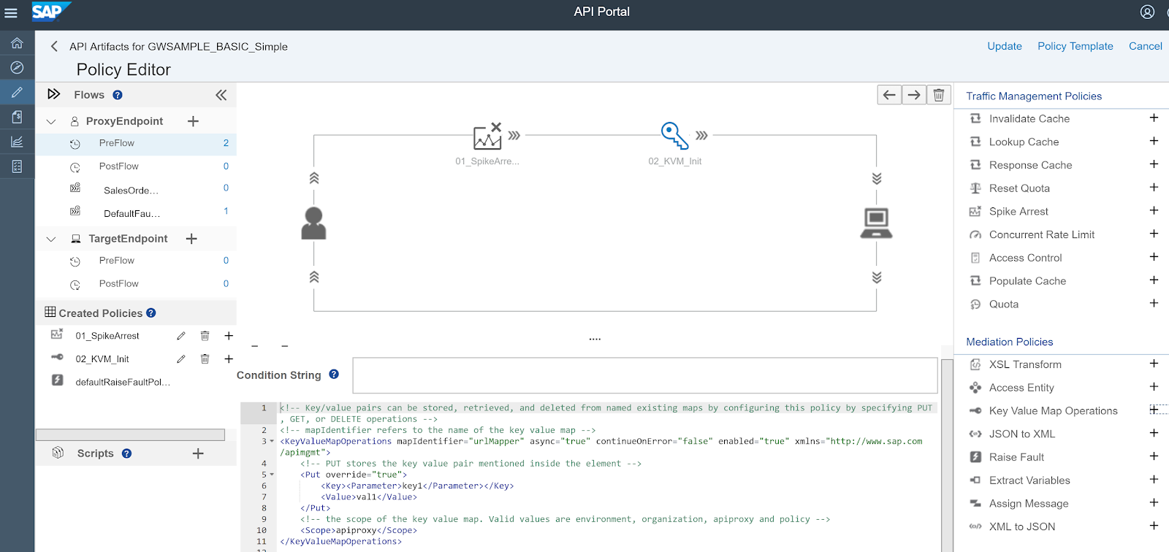Edit the 01_SpikeArrest policy
The width and height of the screenshot is (1169, 552).
pyautogui.click(x=181, y=336)
